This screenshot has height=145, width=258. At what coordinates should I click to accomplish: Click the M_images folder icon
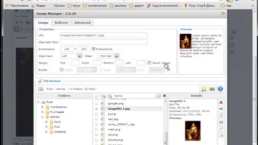point(48,112)
